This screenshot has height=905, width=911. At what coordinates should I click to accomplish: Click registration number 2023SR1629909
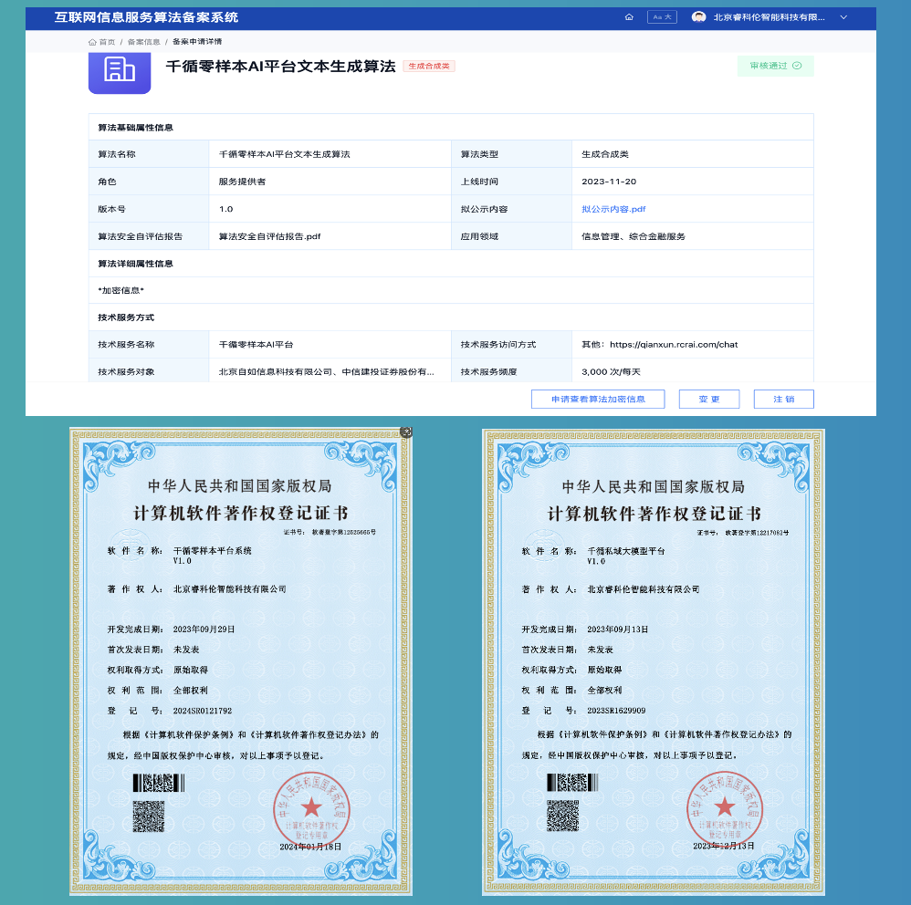click(x=616, y=711)
